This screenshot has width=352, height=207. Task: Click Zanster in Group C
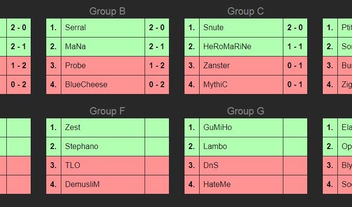pos(217,66)
